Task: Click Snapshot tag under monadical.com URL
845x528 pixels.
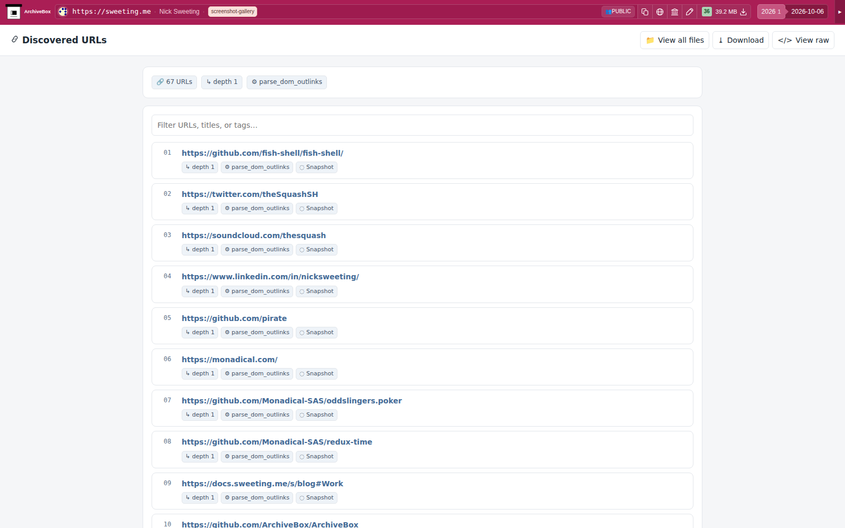Action: click(x=316, y=374)
